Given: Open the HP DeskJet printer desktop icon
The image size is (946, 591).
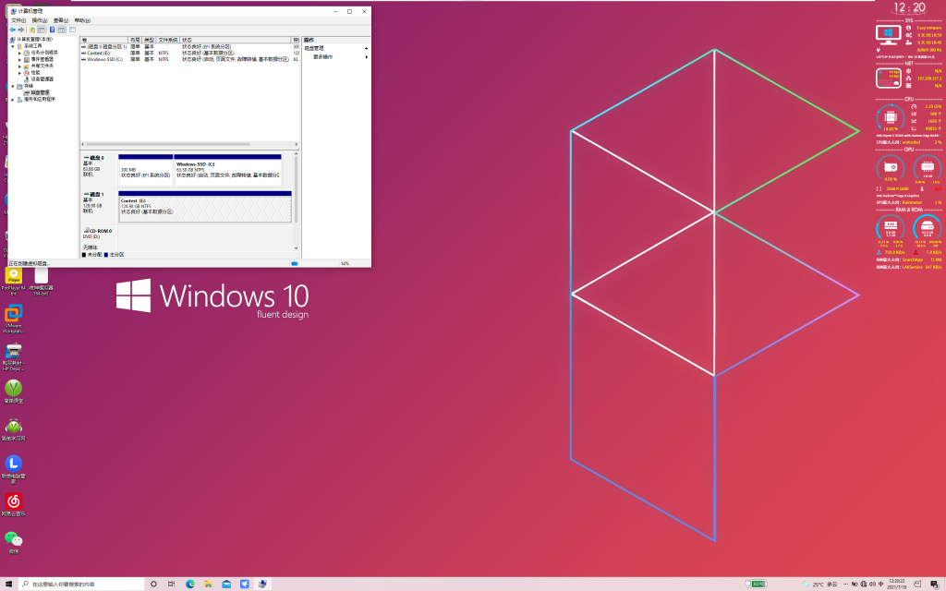Looking at the screenshot, I should tap(13, 356).
